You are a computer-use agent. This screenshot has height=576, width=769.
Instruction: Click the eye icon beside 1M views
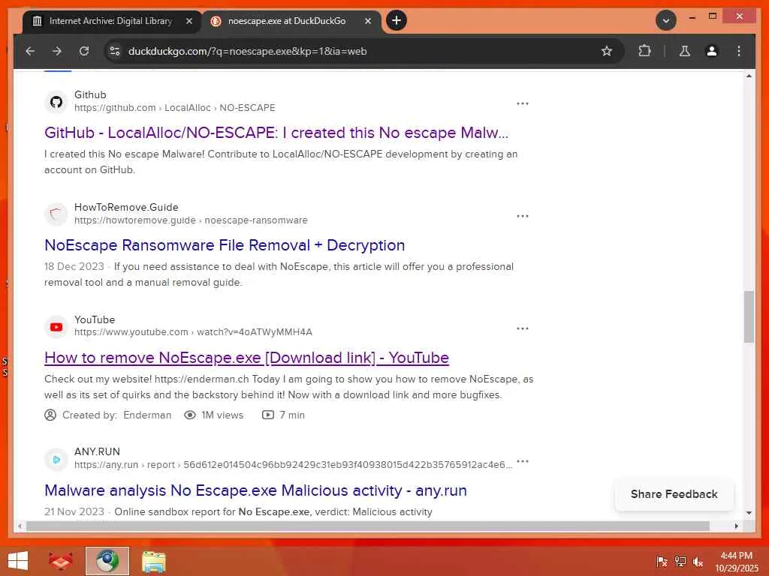(190, 415)
